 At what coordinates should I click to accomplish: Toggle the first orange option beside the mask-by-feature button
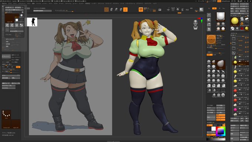point(220,115)
